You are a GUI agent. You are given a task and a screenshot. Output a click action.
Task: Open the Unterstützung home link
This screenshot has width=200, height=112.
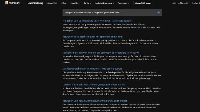point(35,3)
